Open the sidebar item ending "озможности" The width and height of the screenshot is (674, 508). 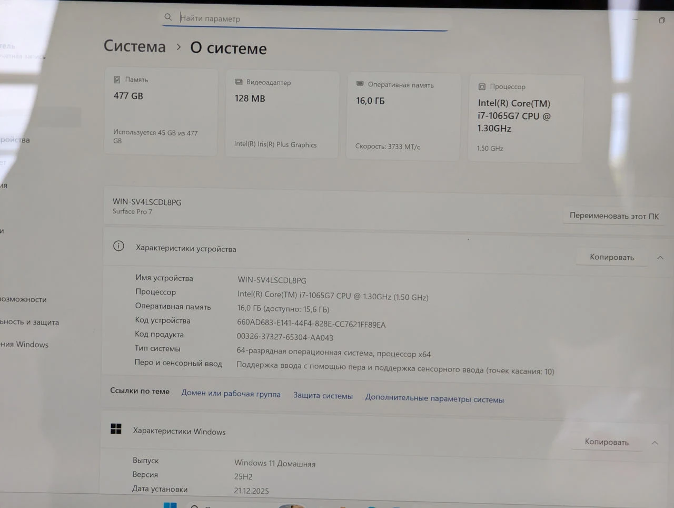[x=23, y=299]
